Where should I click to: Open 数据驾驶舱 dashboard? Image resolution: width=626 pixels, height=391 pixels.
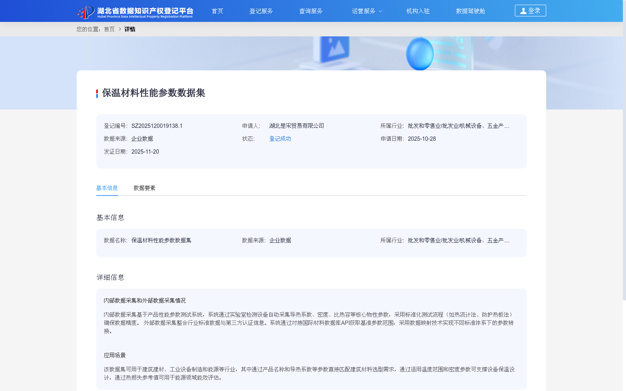point(470,11)
